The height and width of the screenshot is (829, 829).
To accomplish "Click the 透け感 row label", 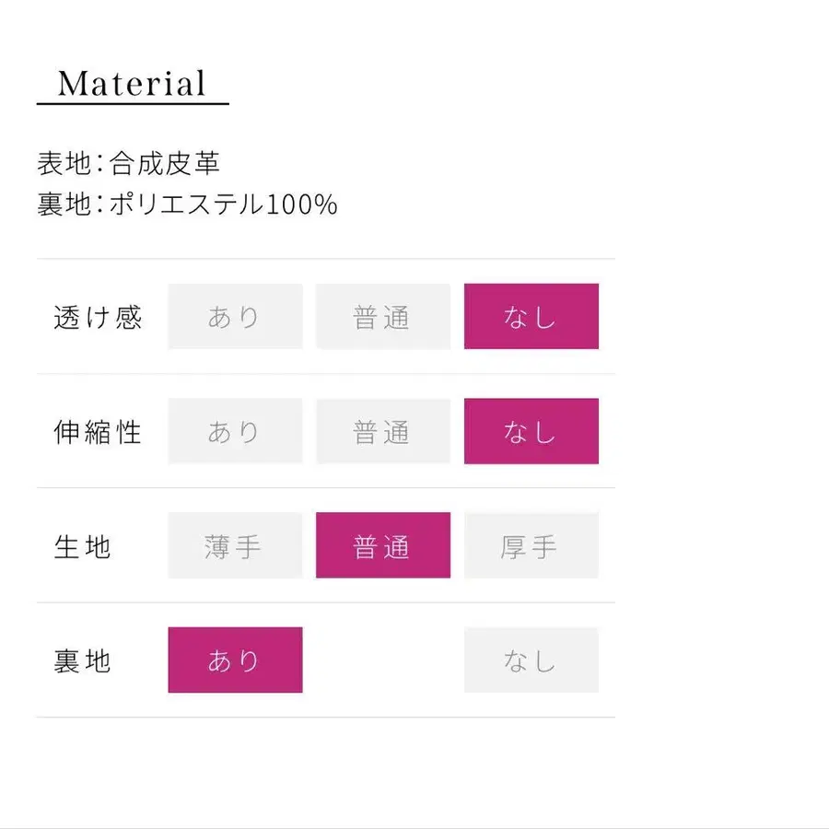I will [x=98, y=318].
